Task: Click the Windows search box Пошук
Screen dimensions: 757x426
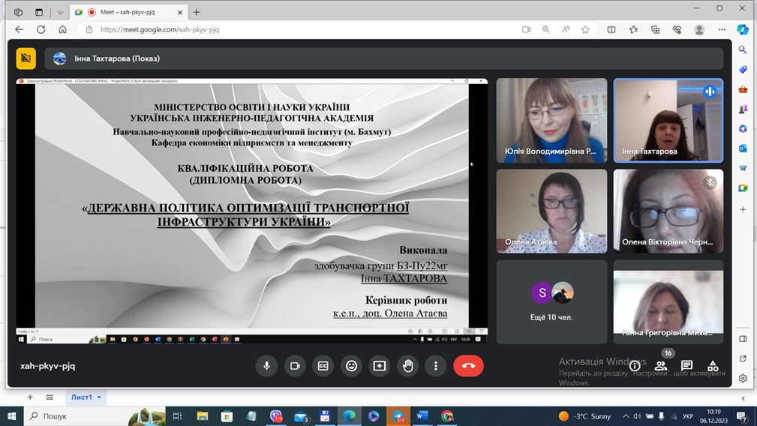Action: pyautogui.click(x=94, y=415)
